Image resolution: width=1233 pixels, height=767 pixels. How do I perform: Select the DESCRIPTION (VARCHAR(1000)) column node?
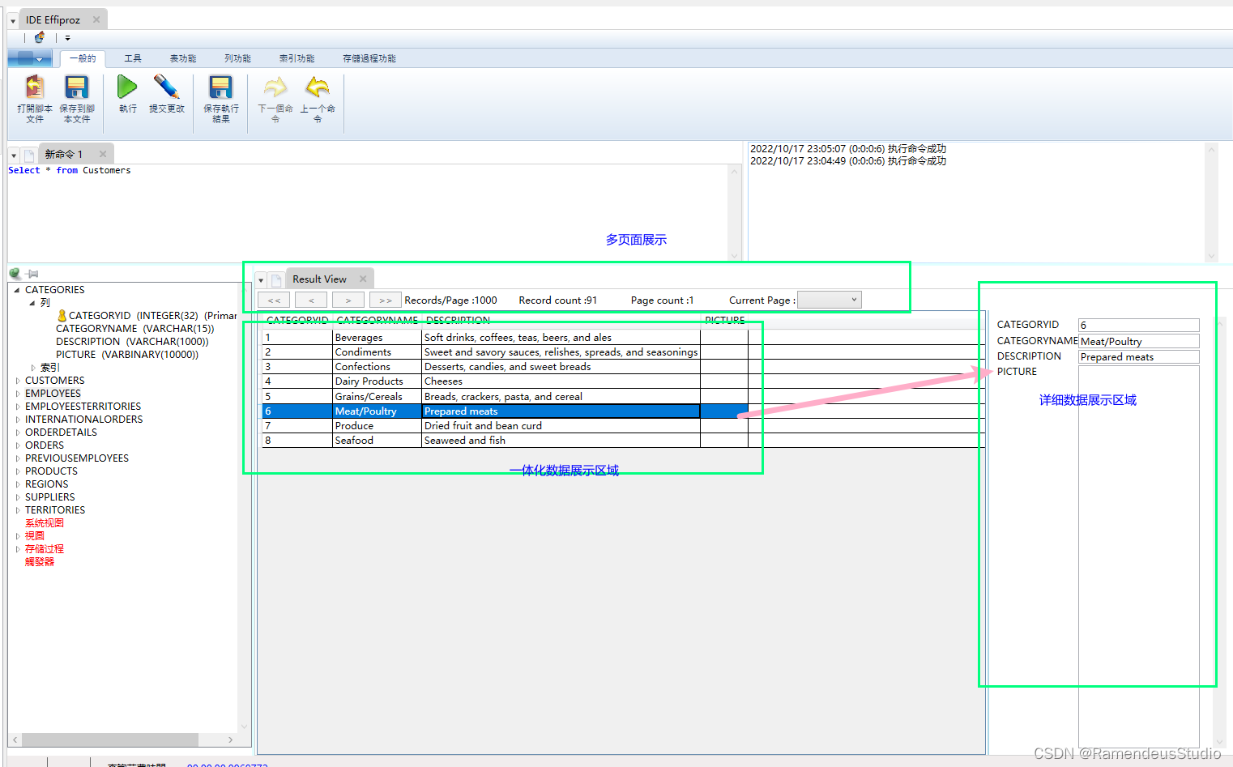coord(132,342)
